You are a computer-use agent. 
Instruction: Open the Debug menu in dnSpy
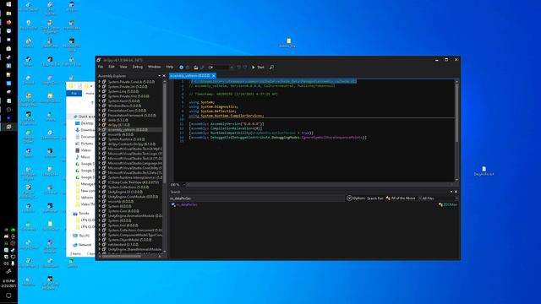point(137,67)
